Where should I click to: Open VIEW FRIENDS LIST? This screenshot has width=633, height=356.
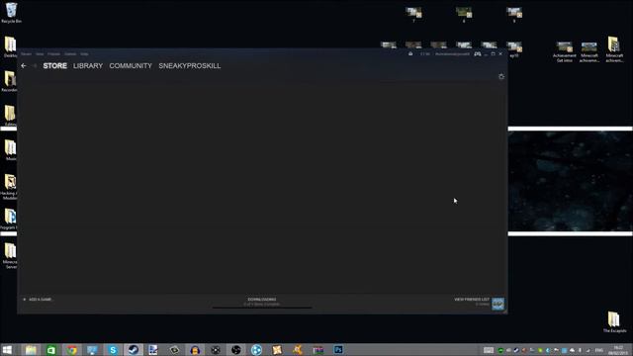[472, 300]
